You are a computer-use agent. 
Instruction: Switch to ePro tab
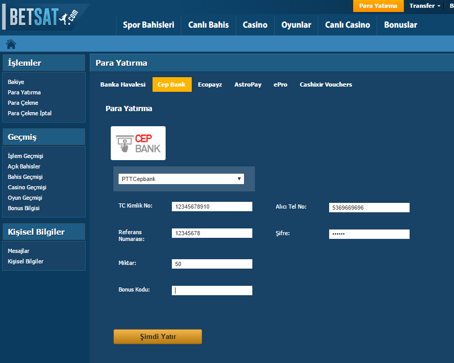pyautogui.click(x=280, y=84)
